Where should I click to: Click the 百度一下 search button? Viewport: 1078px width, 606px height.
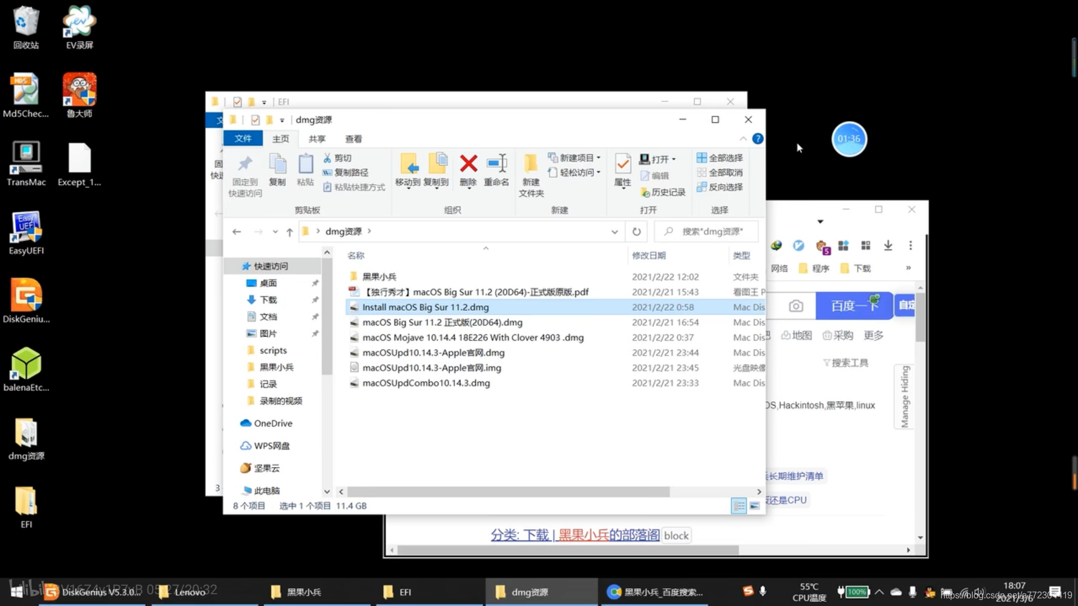click(x=854, y=306)
